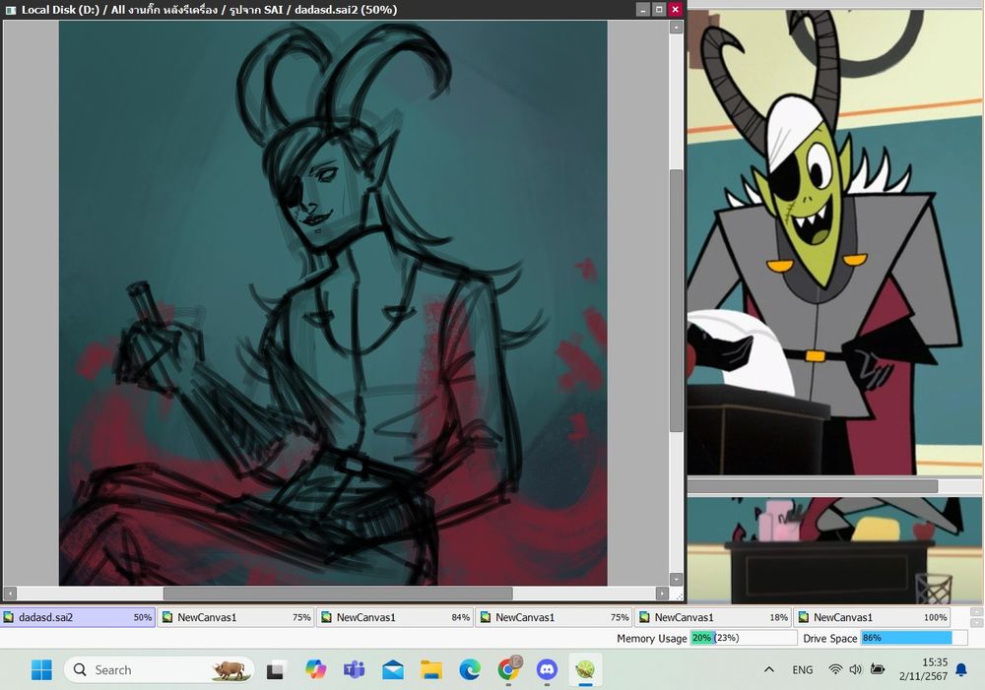This screenshot has width=985, height=690.
Task: Launch Microsoft Edge from the taskbar
Action: click(x=470, y=670)
